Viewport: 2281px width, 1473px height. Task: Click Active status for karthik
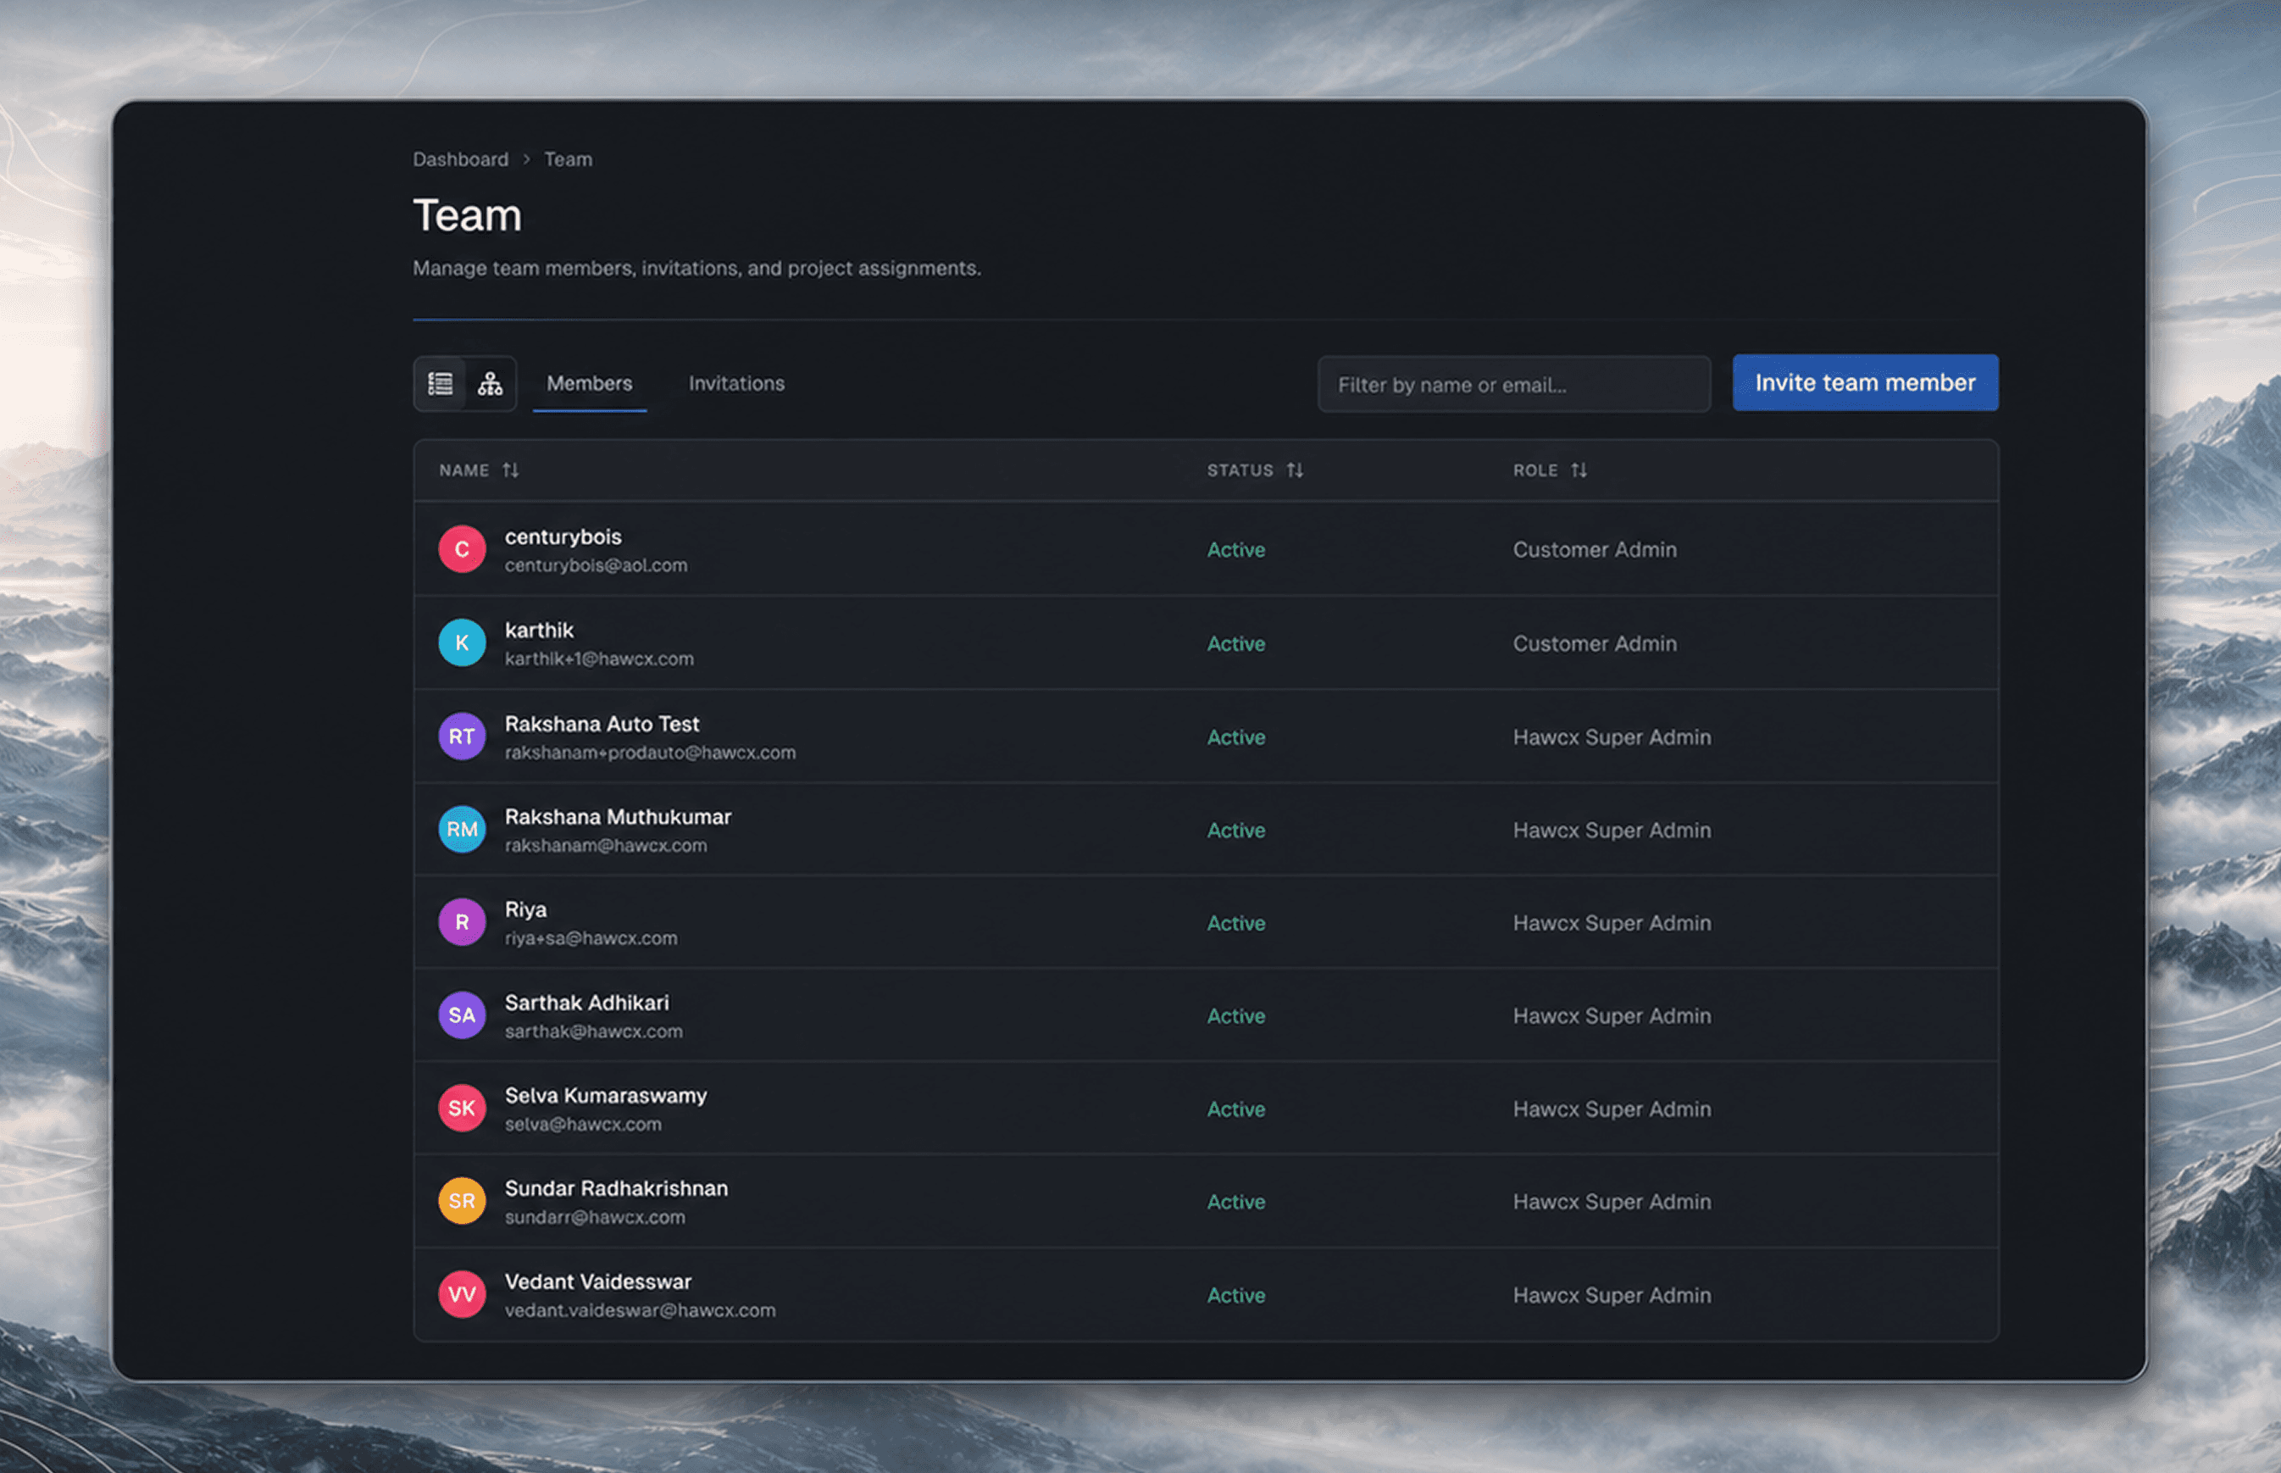[1236, 644]
